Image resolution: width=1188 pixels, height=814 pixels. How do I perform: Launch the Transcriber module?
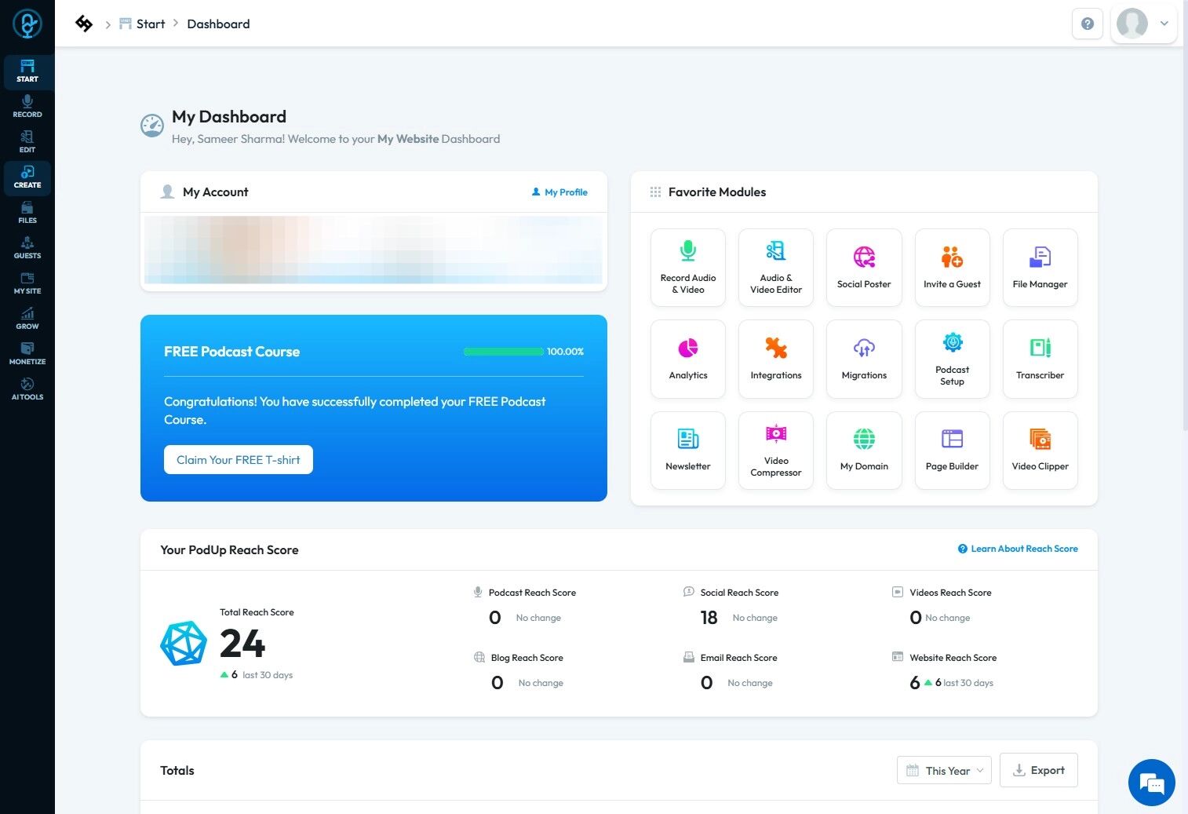click(1040, 359)
